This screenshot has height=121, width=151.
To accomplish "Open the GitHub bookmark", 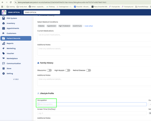I will (x=37, y=7).
